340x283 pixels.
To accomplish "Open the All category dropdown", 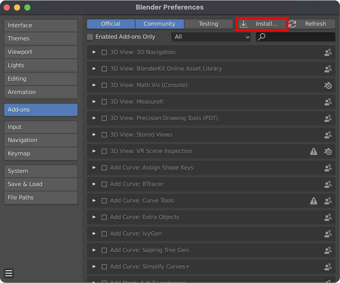I will 211,37.
